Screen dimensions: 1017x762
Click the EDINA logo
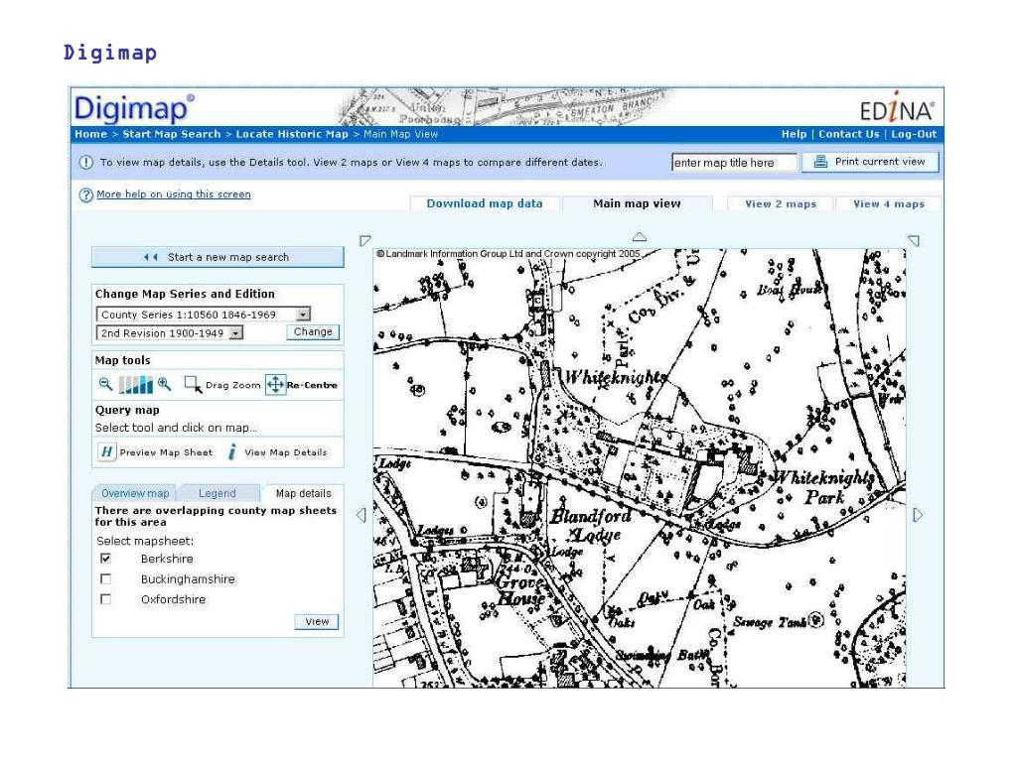coord(897,108)
